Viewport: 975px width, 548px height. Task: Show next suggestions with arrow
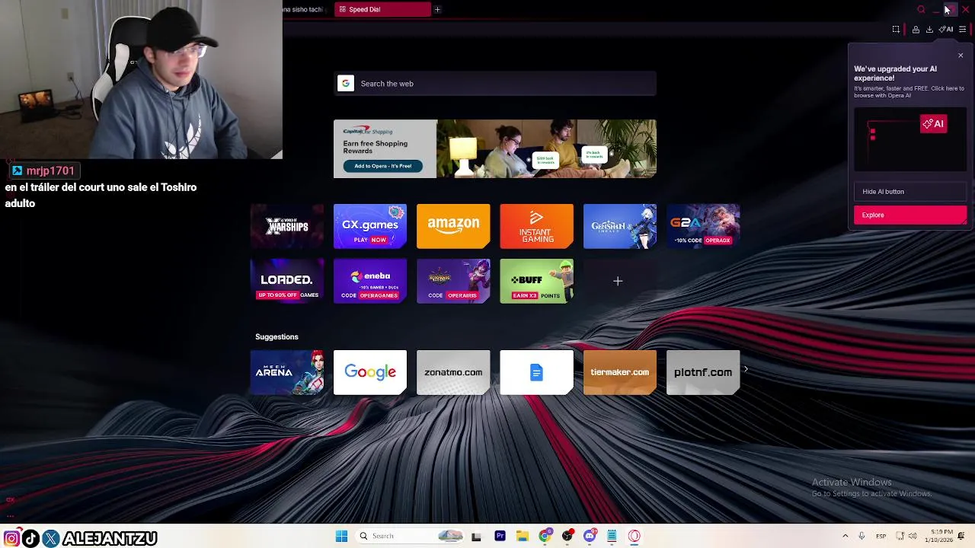746,369
